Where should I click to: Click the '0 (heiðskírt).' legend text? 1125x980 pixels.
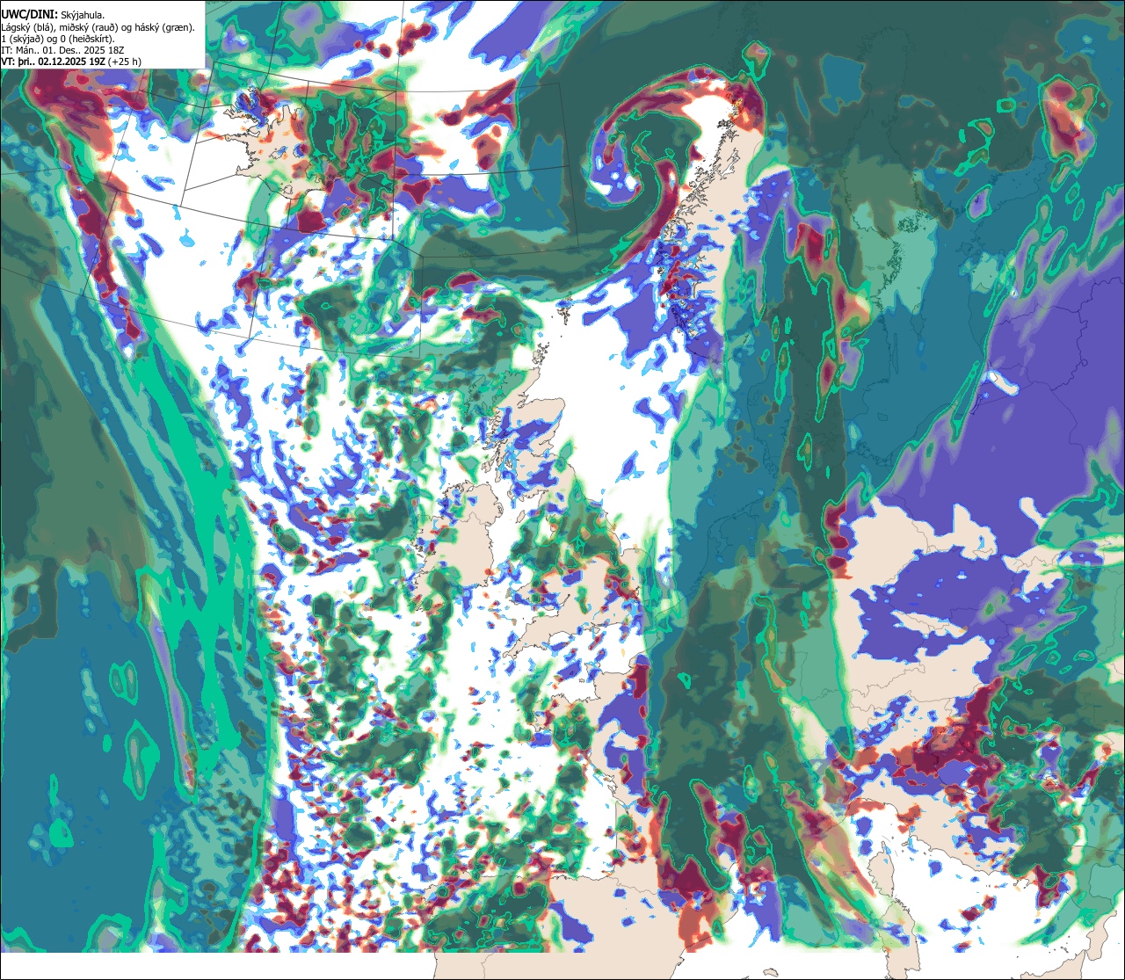click(87, 39)
